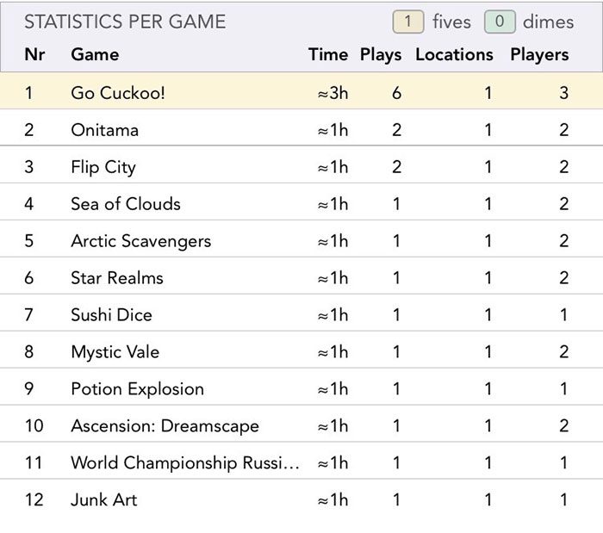Sort by the Locations column header
The width and height of the screenshot is (603, 533).
tap(454, 54)
